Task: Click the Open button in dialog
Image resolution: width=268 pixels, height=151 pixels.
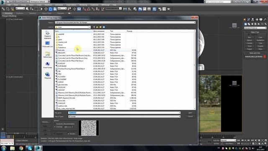Action: pos(190,113)
